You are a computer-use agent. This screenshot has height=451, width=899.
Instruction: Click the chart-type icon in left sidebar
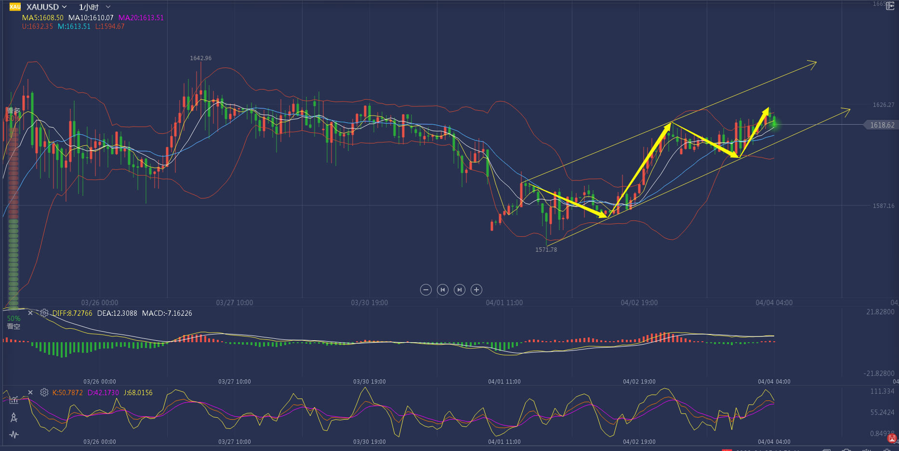(x=14, y=400)
